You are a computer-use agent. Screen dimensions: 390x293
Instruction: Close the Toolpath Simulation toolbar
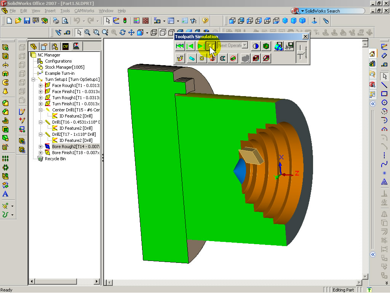(305, 37)
